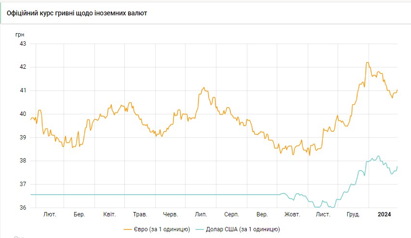
Task: Click the 36 value on the y-axis
Action: click(x=23, y=208)
